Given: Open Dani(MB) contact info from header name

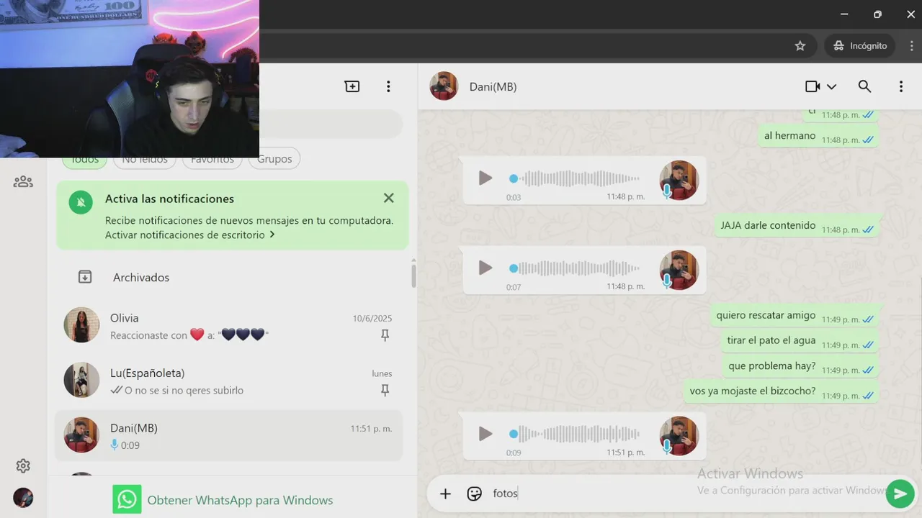Looking at the screenshot, I should 493,86.
